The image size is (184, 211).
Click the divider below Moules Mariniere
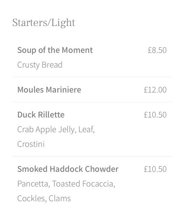[x=92, y=102]
